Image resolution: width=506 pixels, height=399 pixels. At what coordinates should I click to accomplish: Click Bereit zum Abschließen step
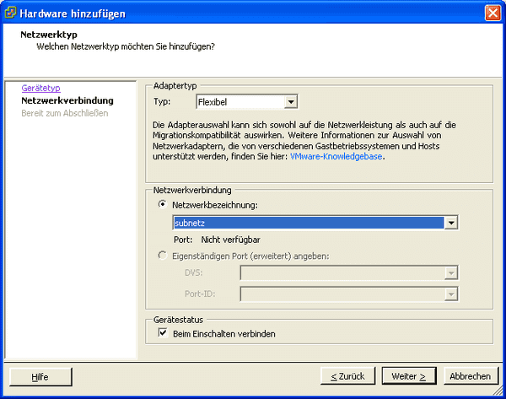coord(65,113)
